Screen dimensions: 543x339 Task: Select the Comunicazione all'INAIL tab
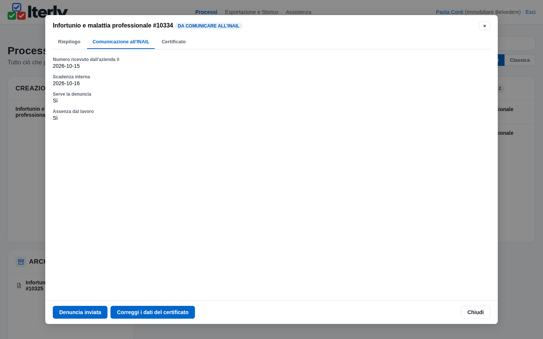[x=121, y=42]
